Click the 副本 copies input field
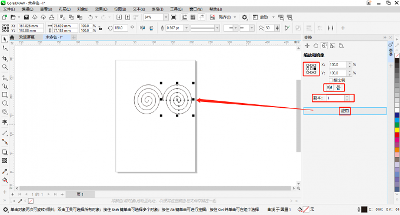Image resolution: width=400 pixels, height=215 pixels. (x=335, y=98)
